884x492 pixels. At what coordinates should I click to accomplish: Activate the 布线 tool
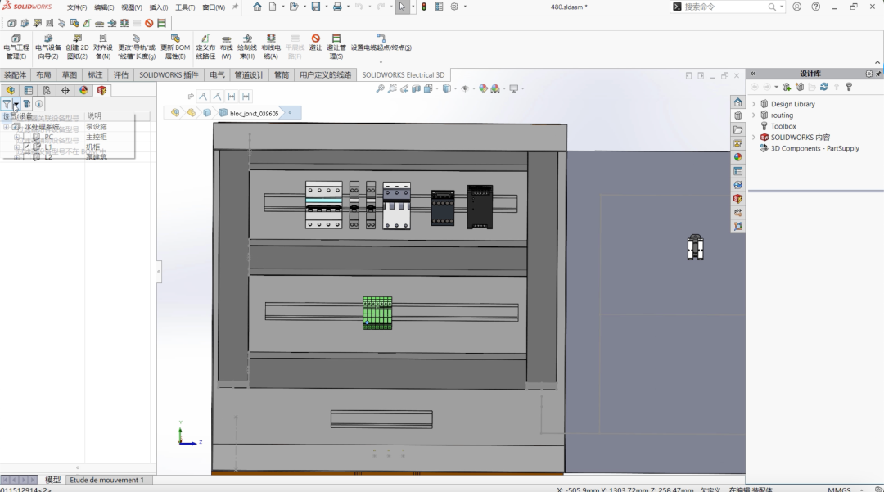coord(228,47)
